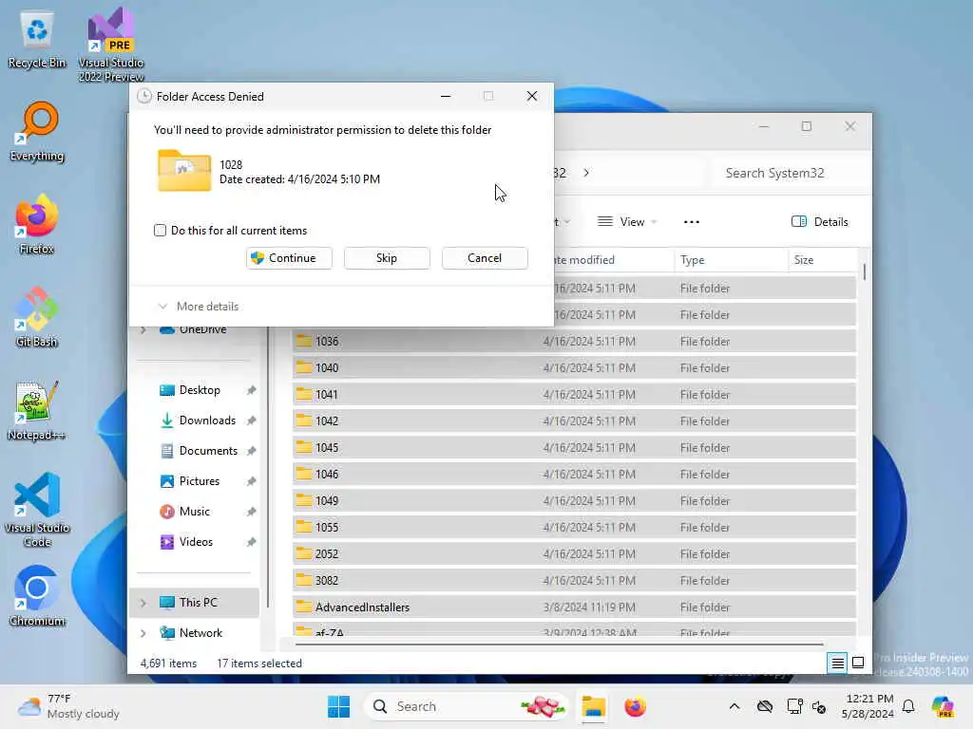This screenshot has width=973, height=729.
Task: Unpin Downloads using its pin icon
Action: point(251,421)
